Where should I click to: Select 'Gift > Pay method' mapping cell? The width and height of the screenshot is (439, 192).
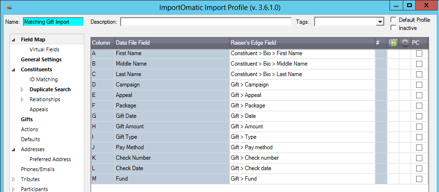tap(302, 148)
